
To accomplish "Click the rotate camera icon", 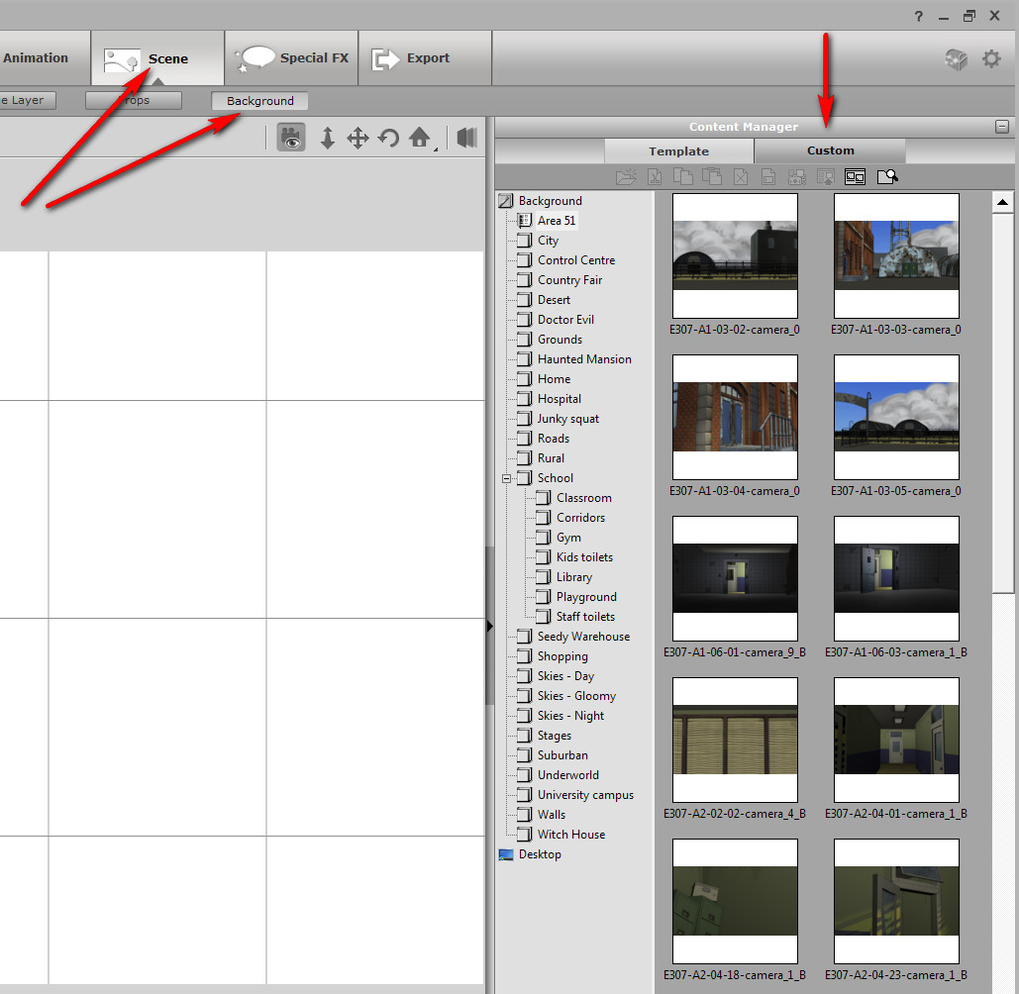I will (x=388, y=138).
